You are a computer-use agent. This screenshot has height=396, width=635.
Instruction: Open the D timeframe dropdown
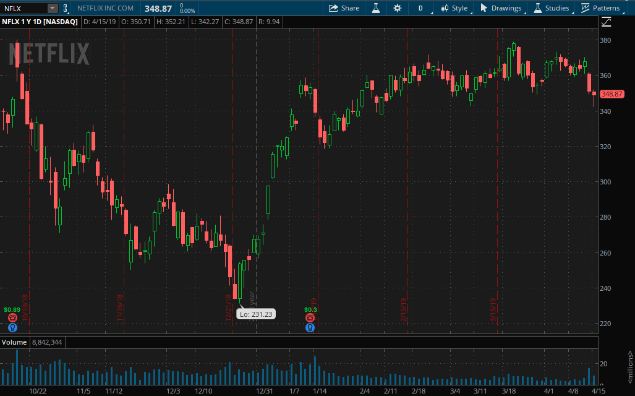click(421, 8)
